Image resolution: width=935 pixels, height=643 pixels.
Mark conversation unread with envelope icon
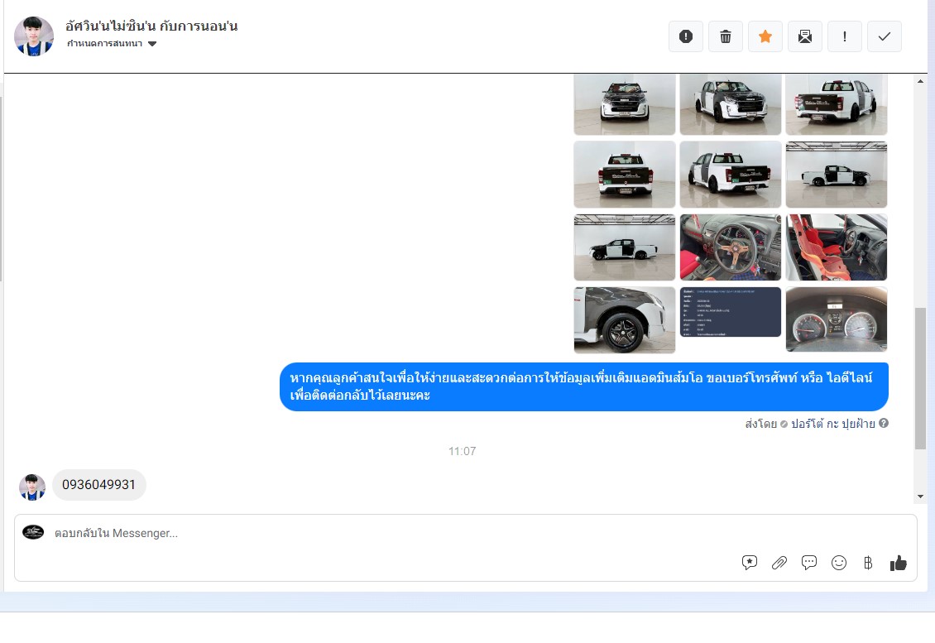(x=805, y=36)
